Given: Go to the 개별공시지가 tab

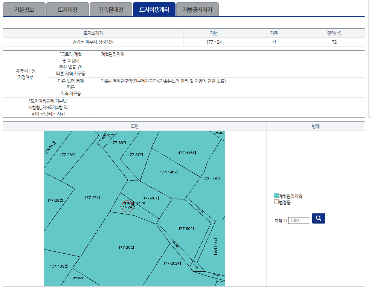Looking at the screenshot, I should coord(197,10).
